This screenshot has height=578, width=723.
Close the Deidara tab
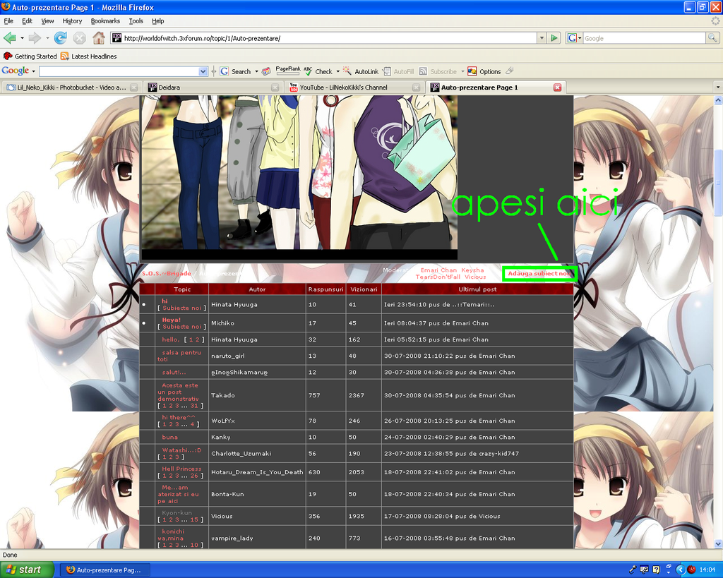point(275,87)
